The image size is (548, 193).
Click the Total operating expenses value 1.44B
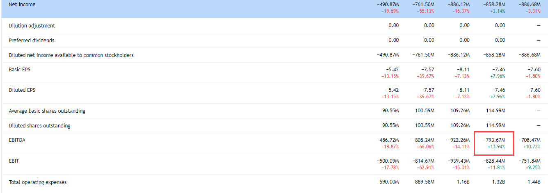(x=534, y=182)
